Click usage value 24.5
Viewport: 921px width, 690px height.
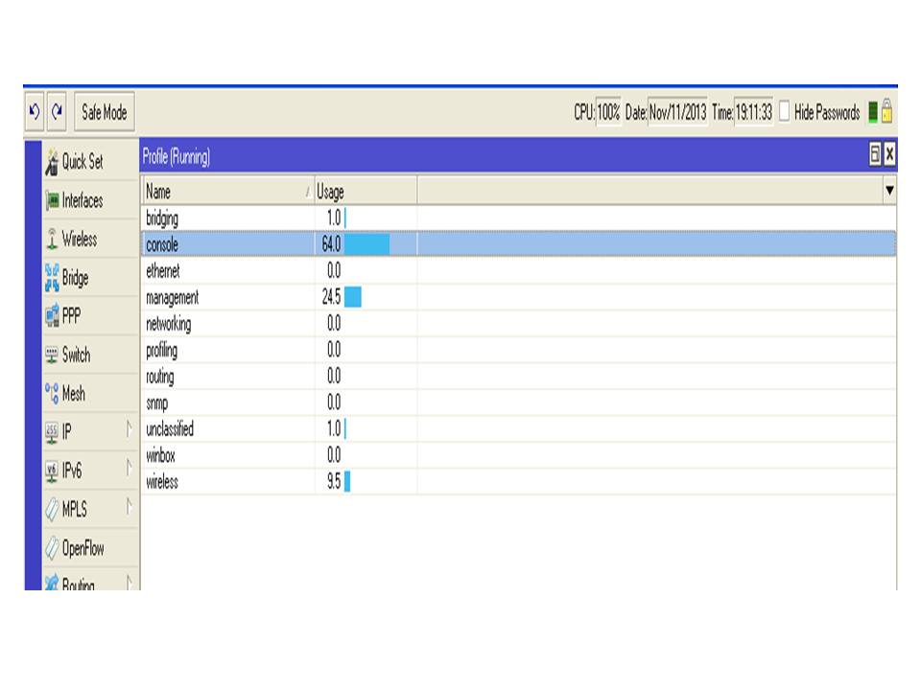pyautogui.click(x=331, y=297)
